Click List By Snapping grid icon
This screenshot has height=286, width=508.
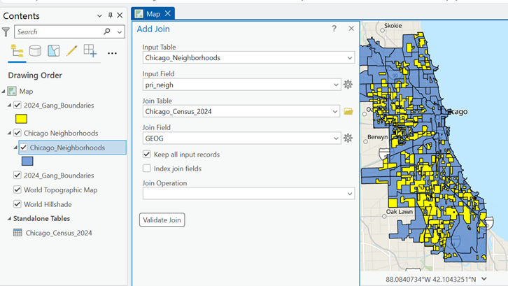click(x=90, y=51)
